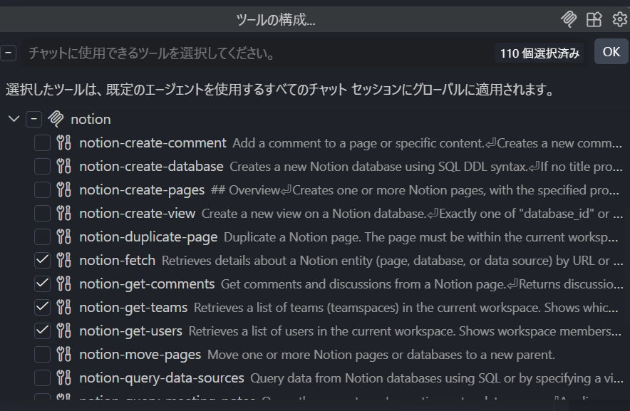Enable notion-create-database checkbox

(42, 167)
